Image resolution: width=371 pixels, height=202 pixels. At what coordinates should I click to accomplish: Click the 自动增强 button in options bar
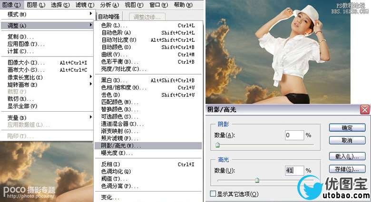pyautogui.click(x=108, y=17)
